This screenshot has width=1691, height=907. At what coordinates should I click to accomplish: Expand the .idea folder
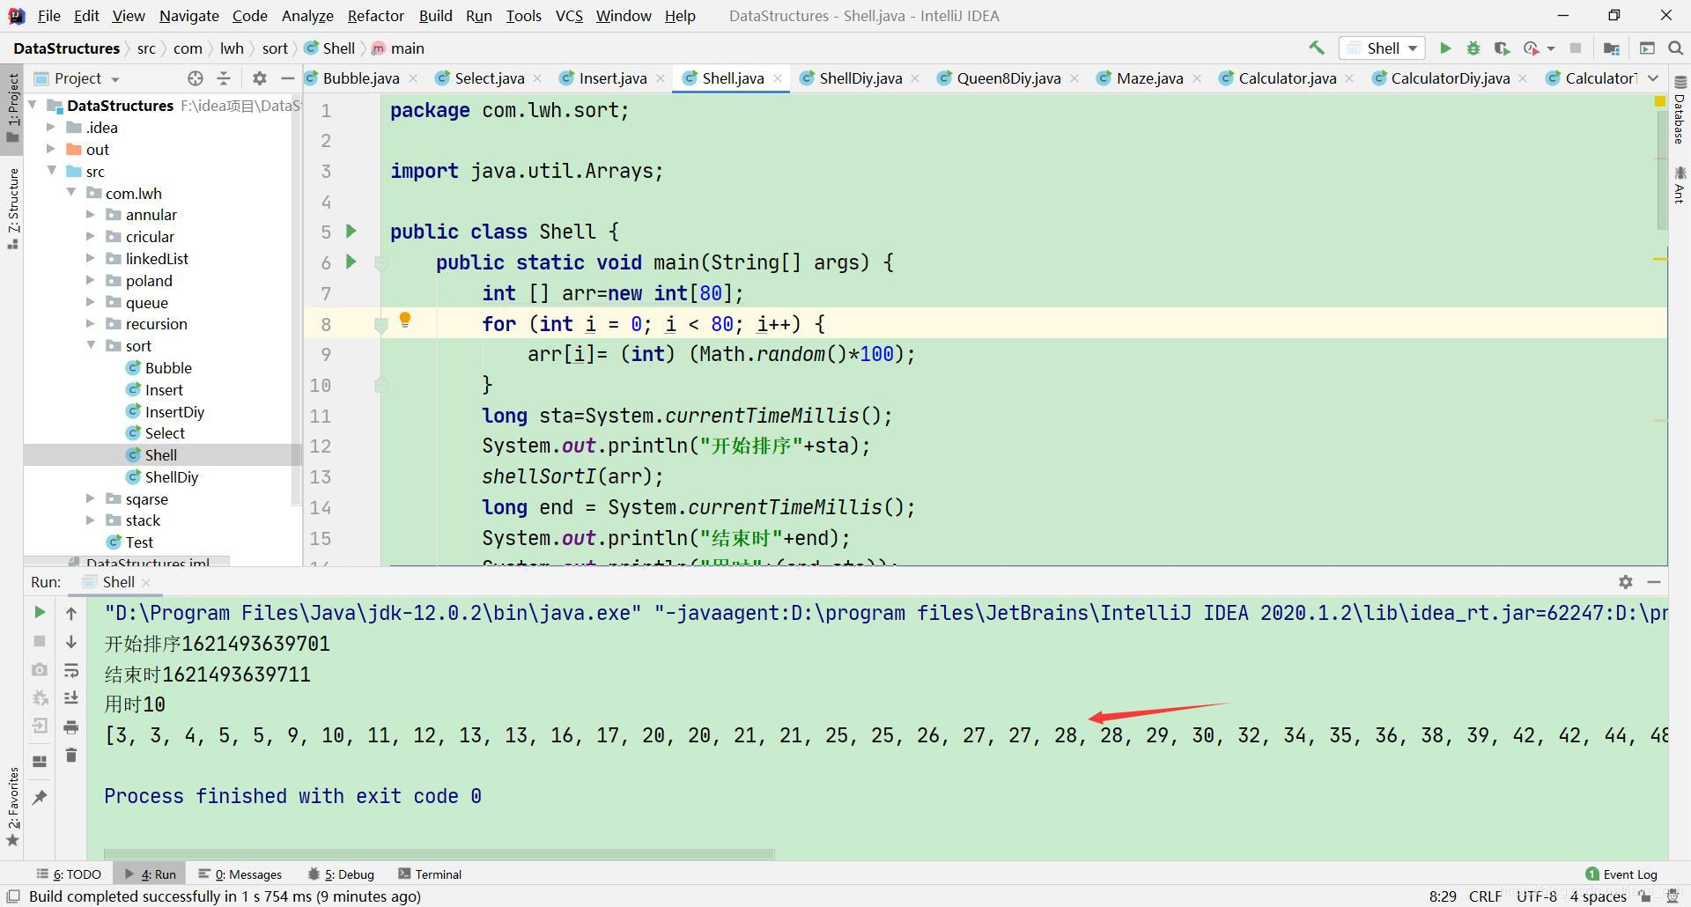pyautogui.click(x=51, y=127)
